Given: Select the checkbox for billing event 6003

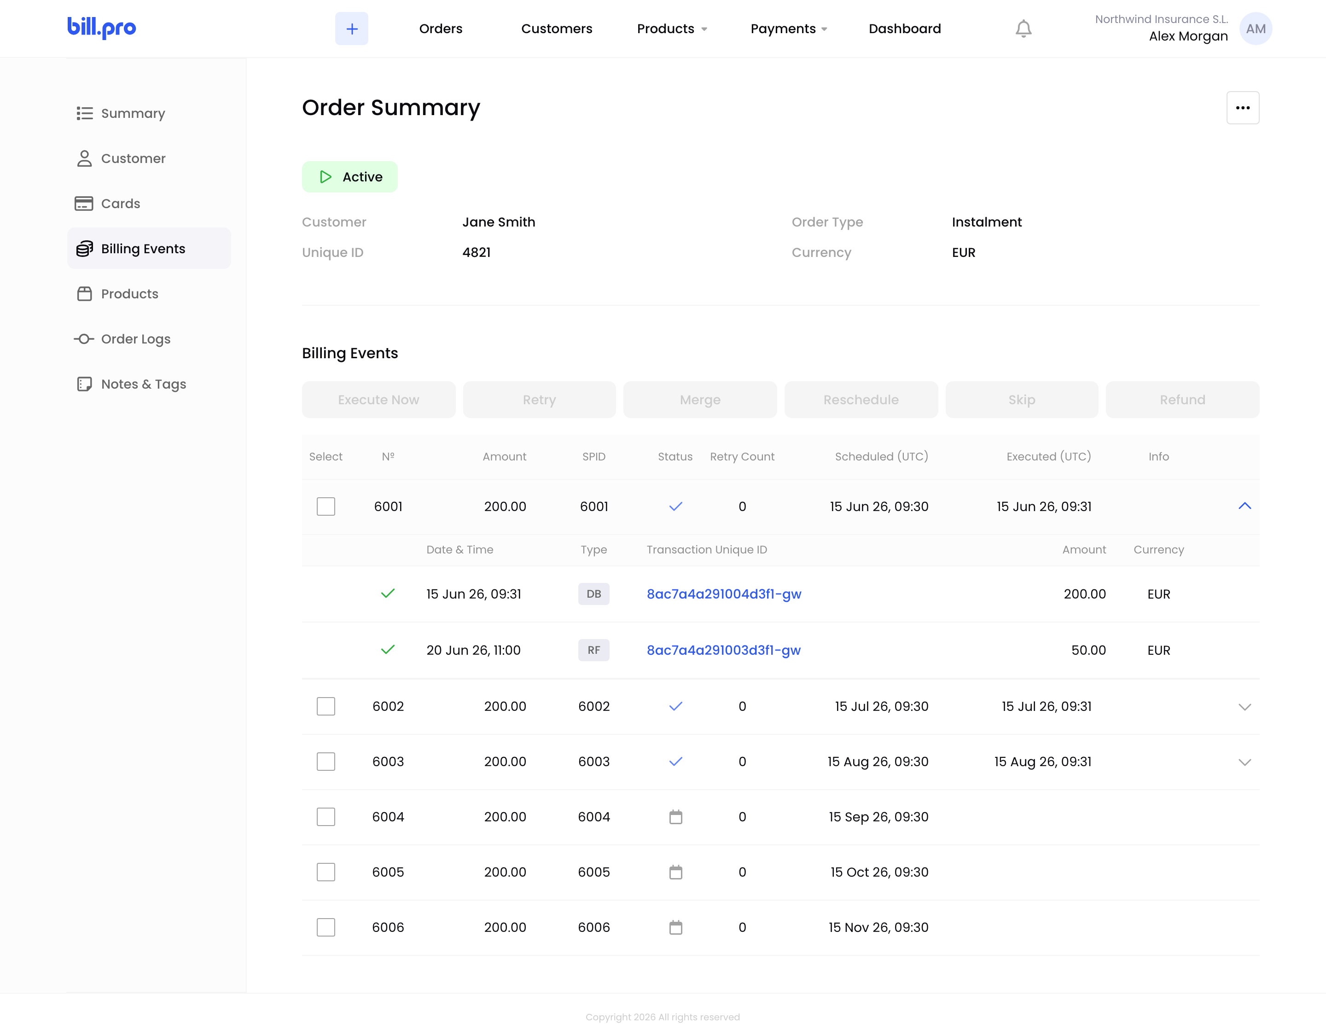Looking at the screenshot, I should point(326,762).
